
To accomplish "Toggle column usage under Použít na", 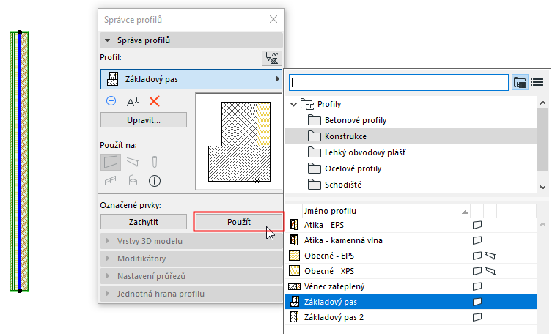I will pos(155,160).
